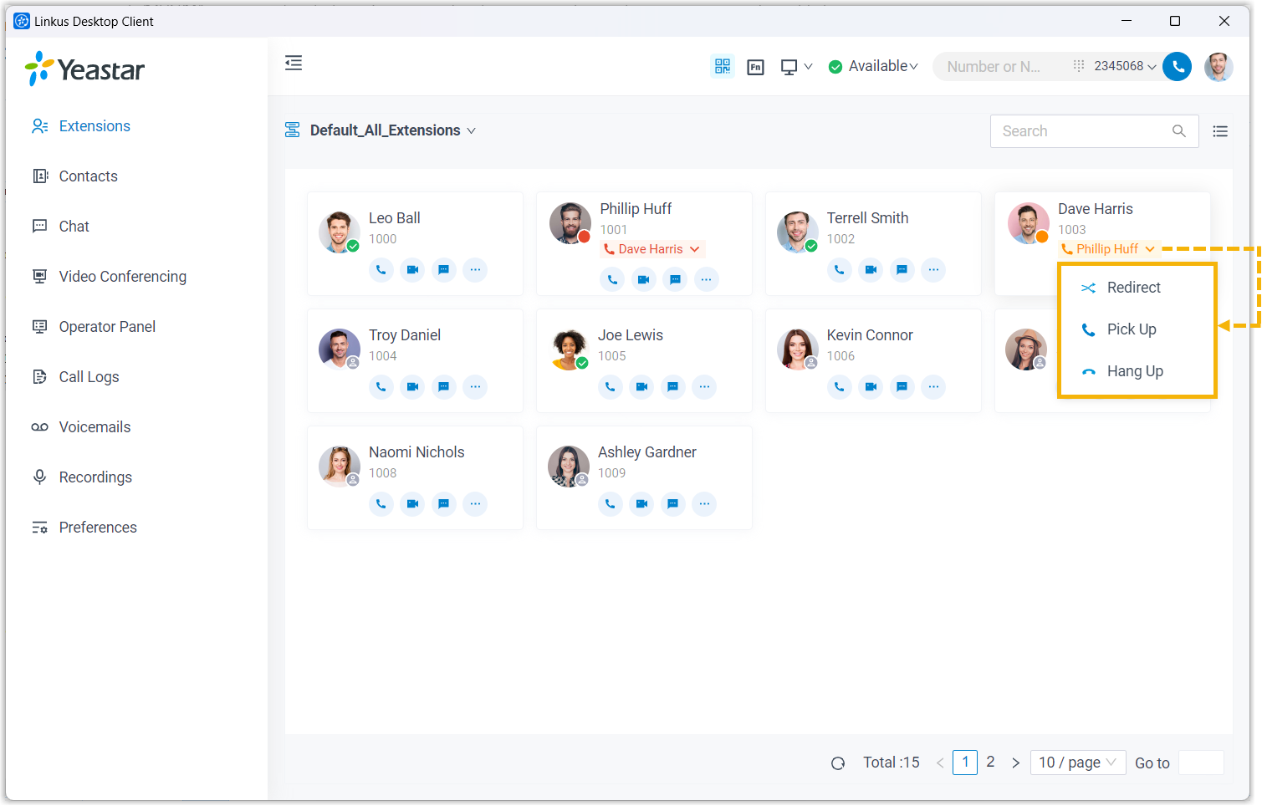Go to Extensions in sidebar
The height and width of the screenshot is (806, 1262).
point(95,126)
